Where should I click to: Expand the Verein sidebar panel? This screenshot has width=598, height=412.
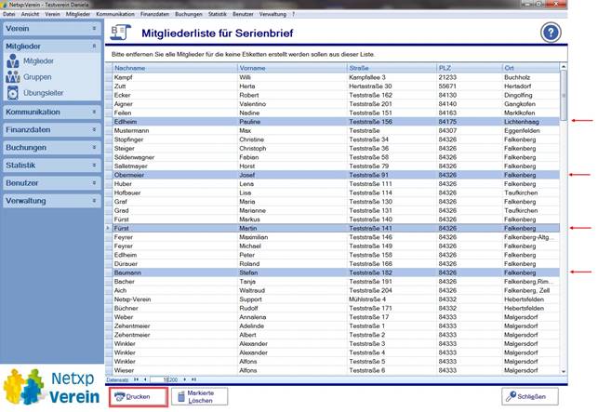[x=52, y=29]
